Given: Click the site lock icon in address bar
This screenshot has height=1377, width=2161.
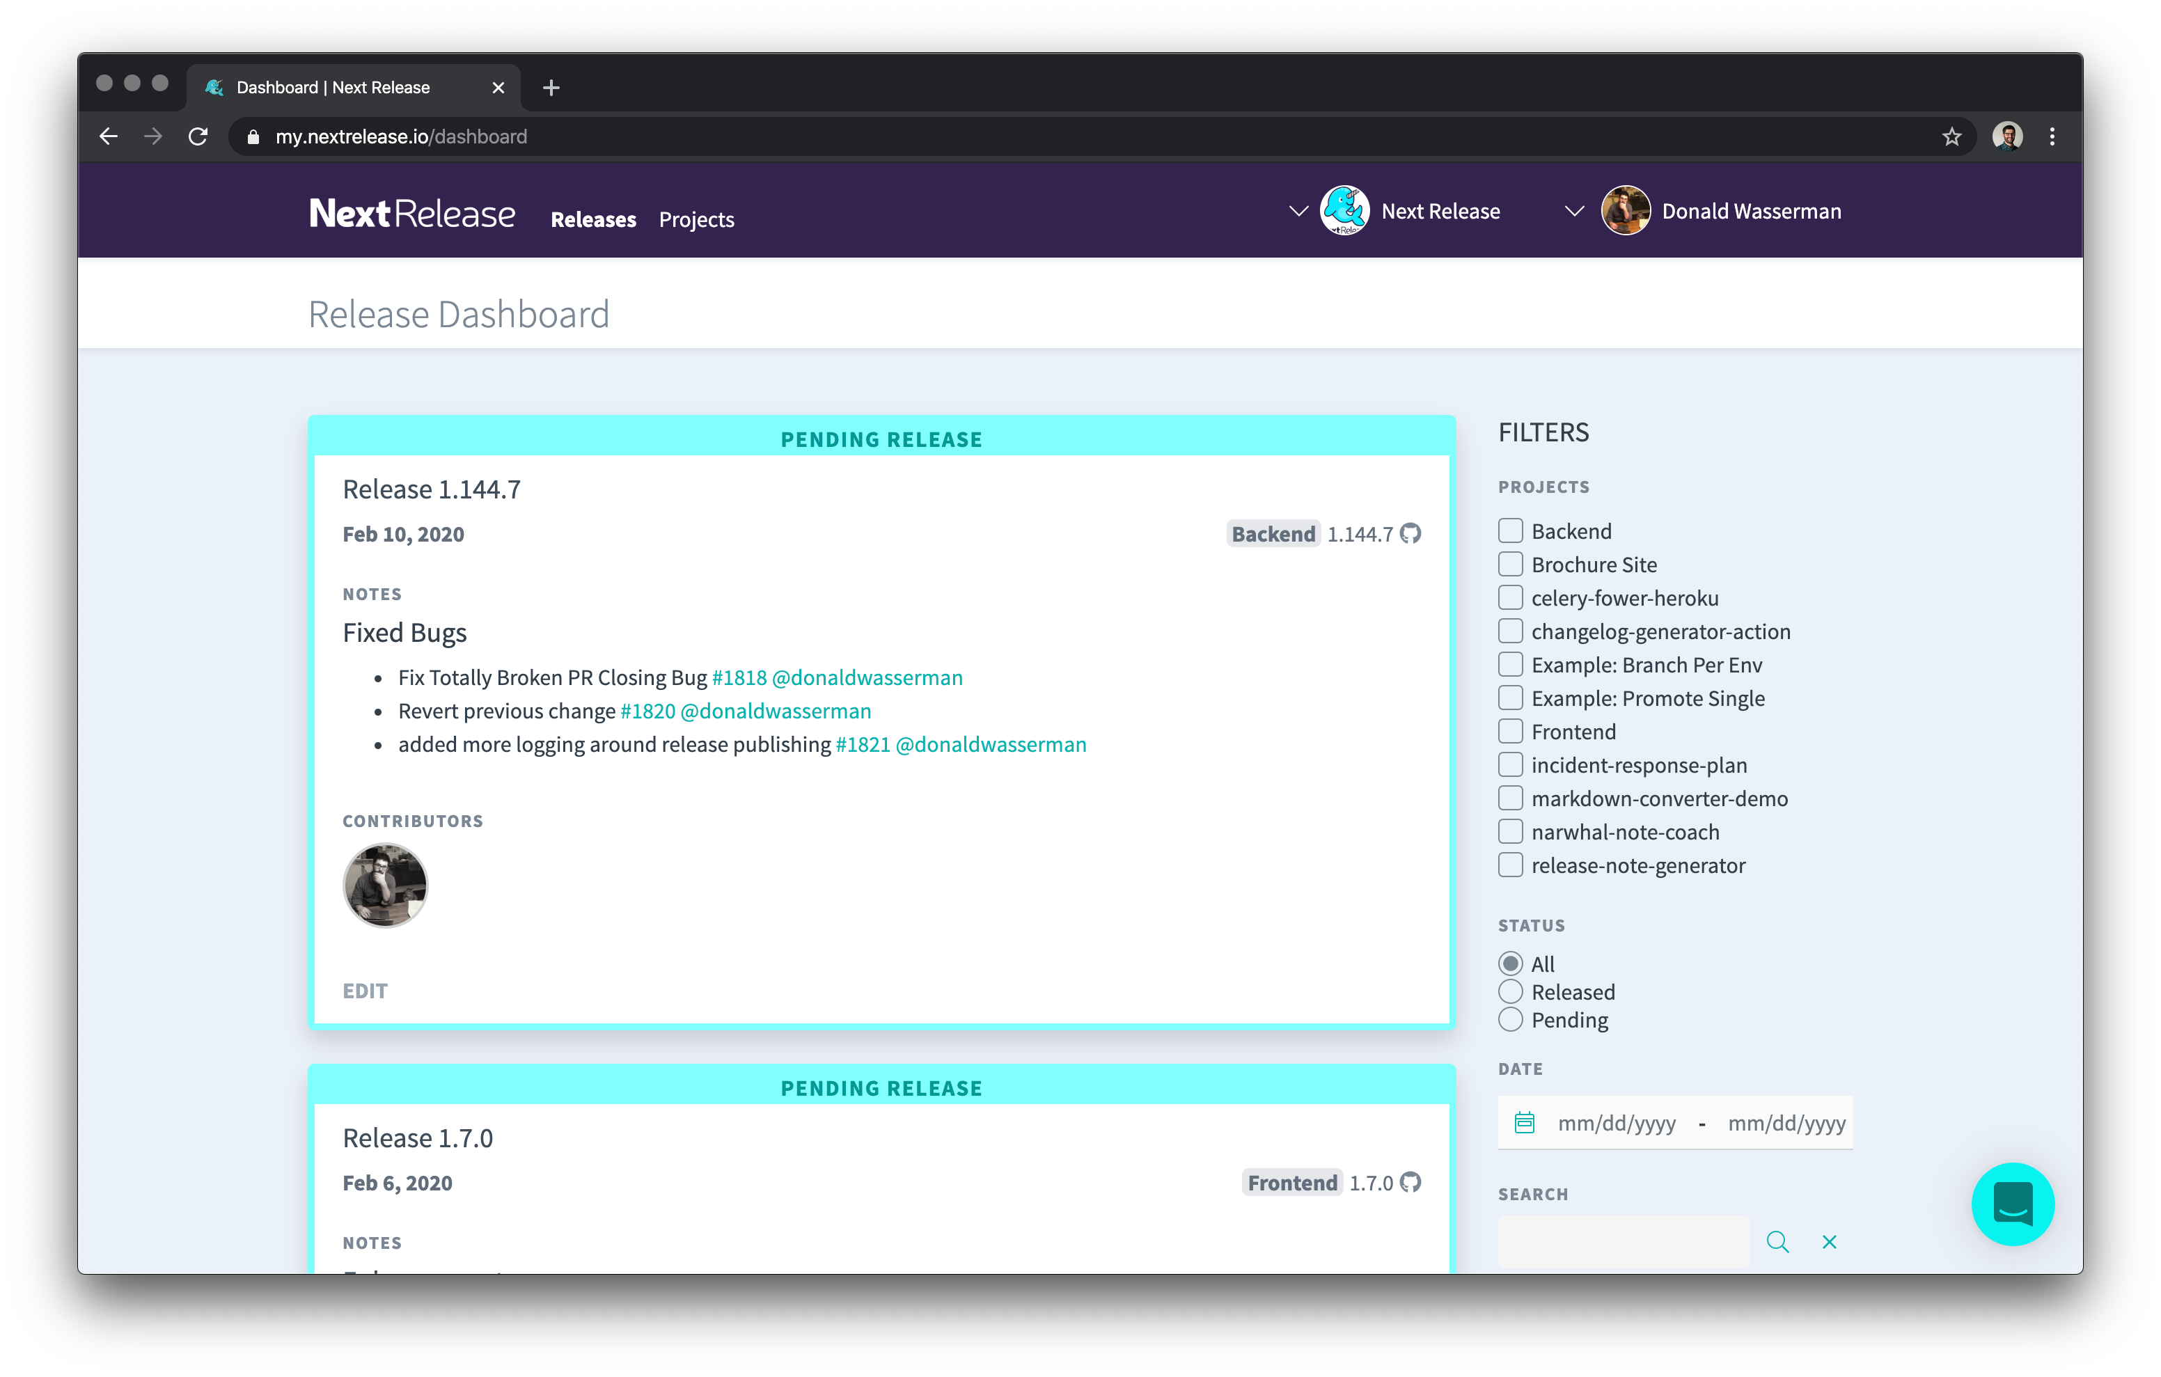Looking at the screenshot, I should click(x=253, y=137).
